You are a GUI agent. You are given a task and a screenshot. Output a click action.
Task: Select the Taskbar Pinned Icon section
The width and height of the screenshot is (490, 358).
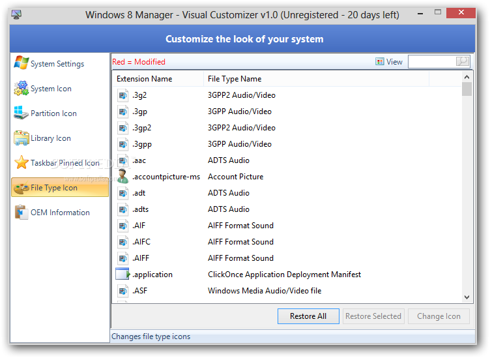click(60, 163)
